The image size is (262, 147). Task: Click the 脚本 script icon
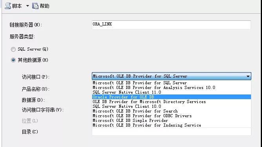click(8, 6)
